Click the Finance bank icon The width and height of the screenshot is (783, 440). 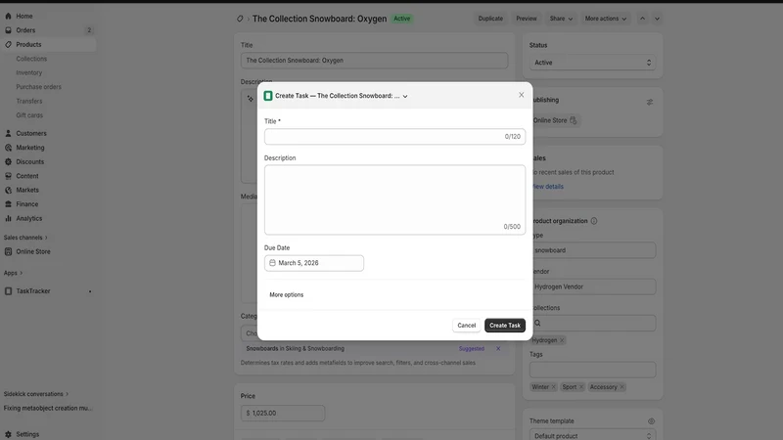[8, 204]
